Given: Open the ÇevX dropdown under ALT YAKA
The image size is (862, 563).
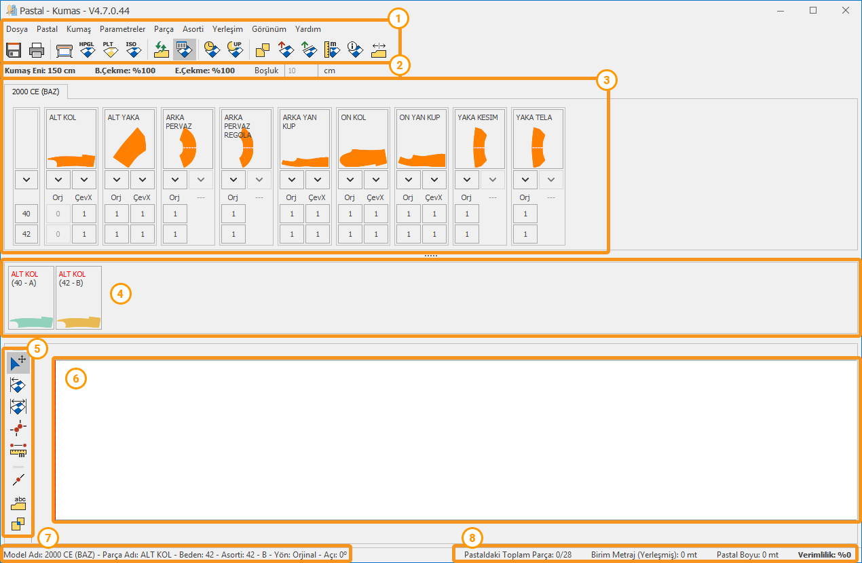Looking at the screenshot, I should tap(143, 180).
